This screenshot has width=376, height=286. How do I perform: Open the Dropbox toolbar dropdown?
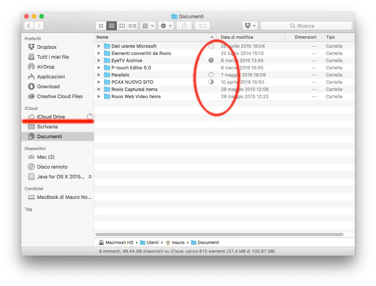pos(250,25)
